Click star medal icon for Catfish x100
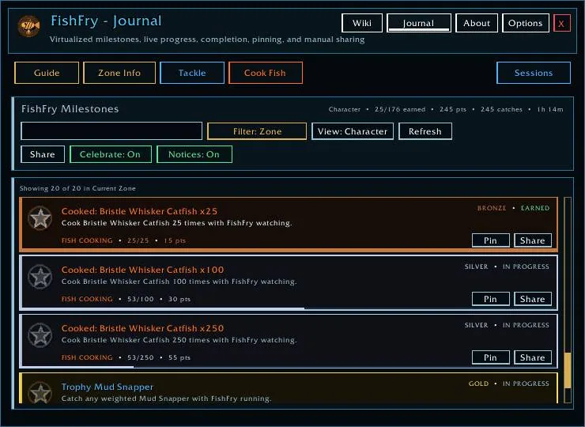 (40, 277)
